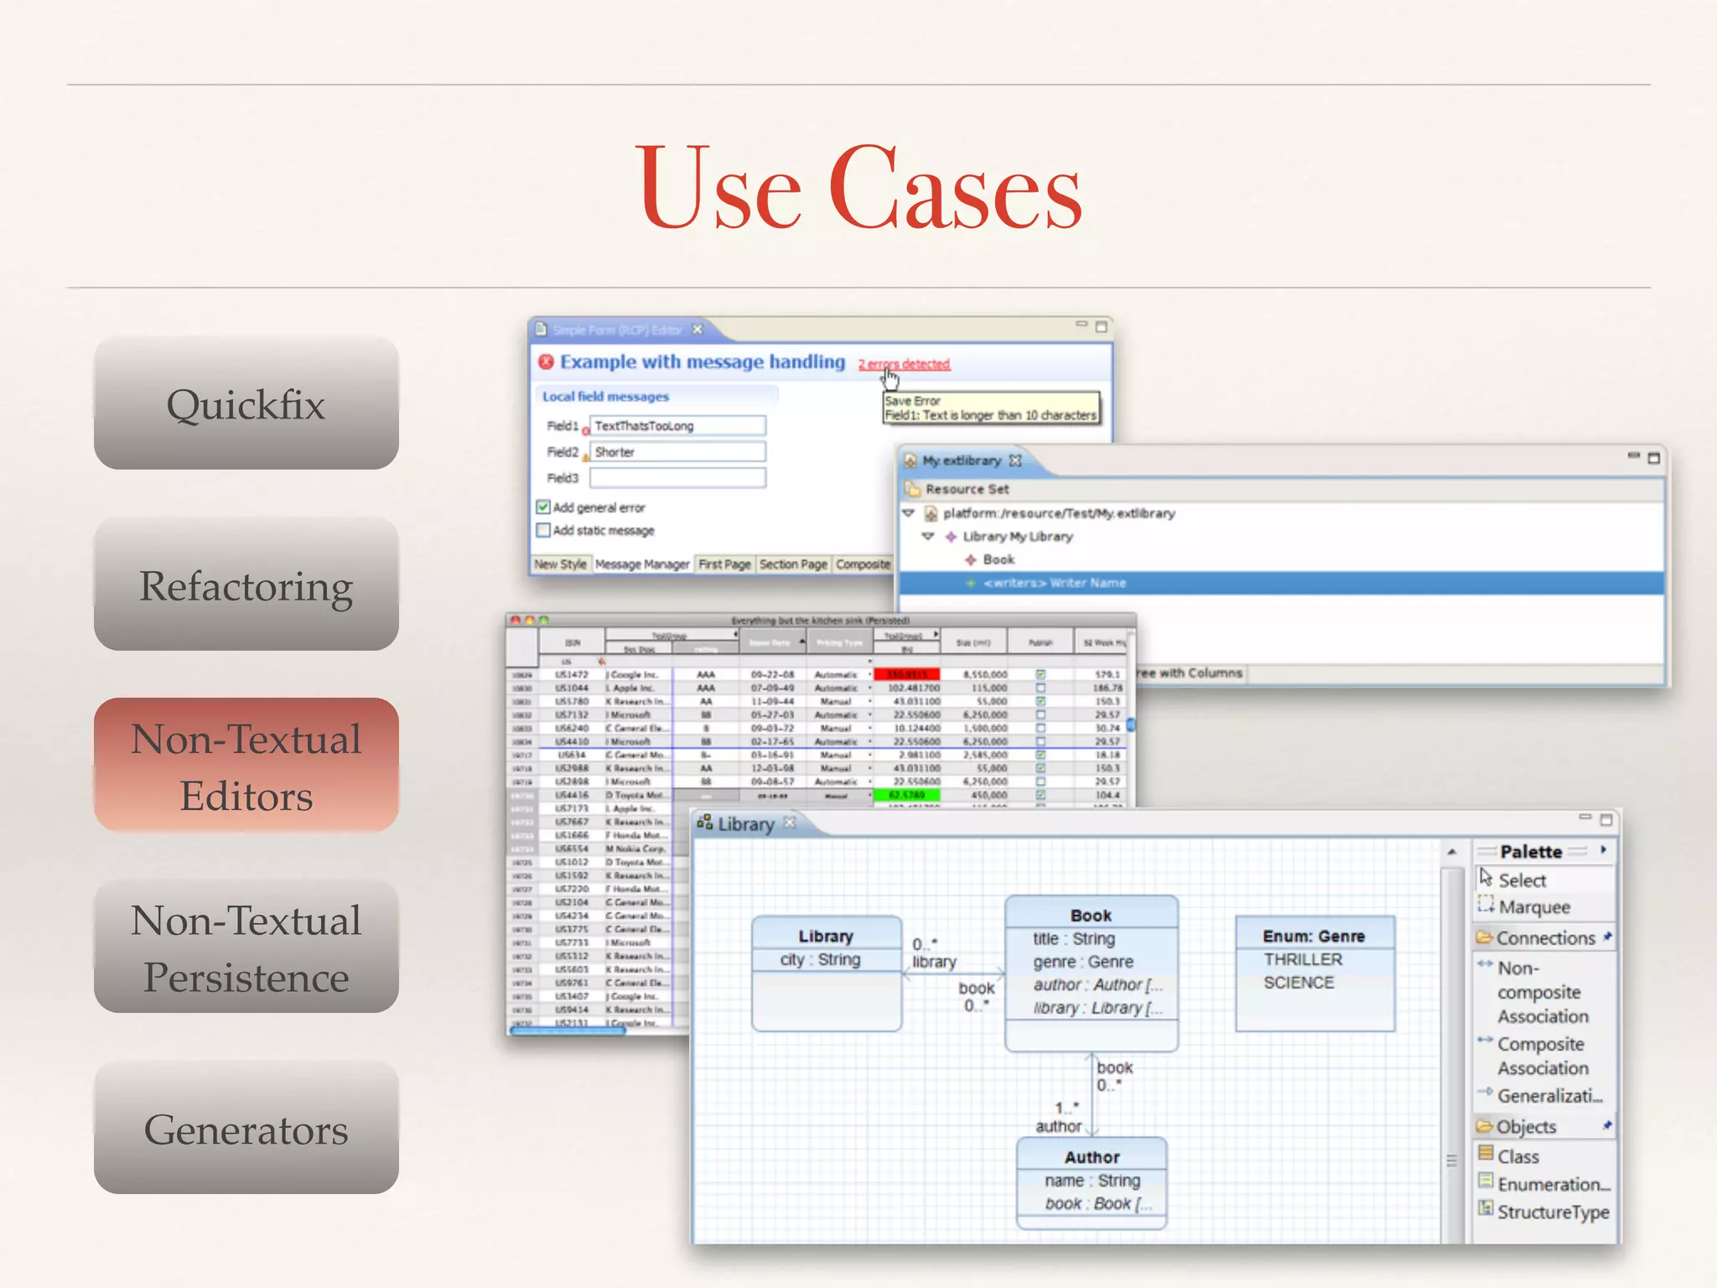The height and width of the screenshot is (1288, 1717).
Task: Expand the TestGroup1 column group arrow
Action: point(936,635)
